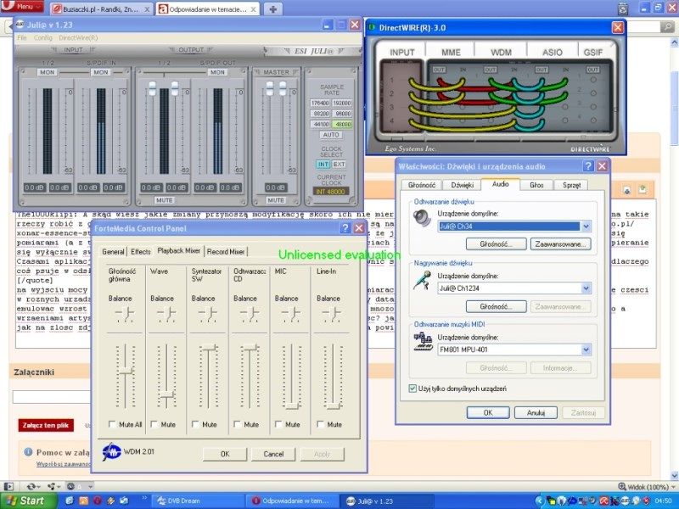This screenshot has height=509, width=679.
Task: Close the Odpowiadanie w temacie browser tab
Action: click(x=253, y=9)
